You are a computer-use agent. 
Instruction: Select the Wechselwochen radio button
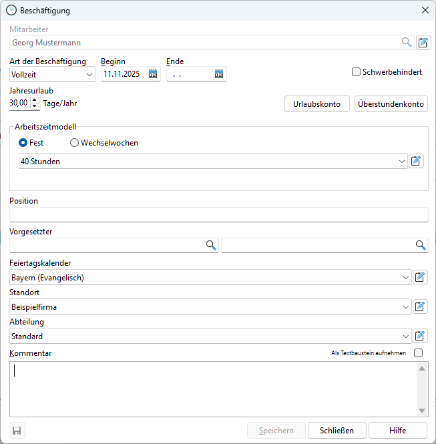pyautogui.click(x=75, y=143)
